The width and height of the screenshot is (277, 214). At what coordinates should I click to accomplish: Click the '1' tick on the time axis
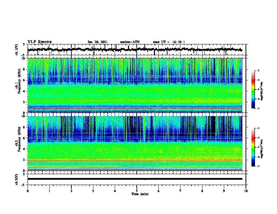pyautogui.click(x=49, y=191)
